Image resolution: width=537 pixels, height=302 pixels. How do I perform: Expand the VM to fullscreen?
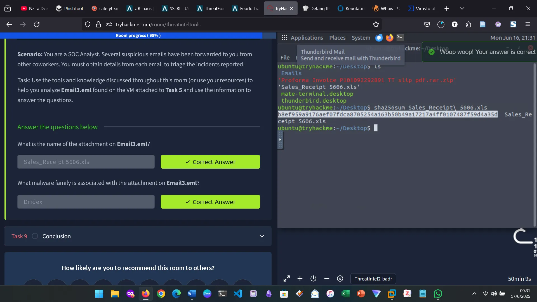coord(286,279)
